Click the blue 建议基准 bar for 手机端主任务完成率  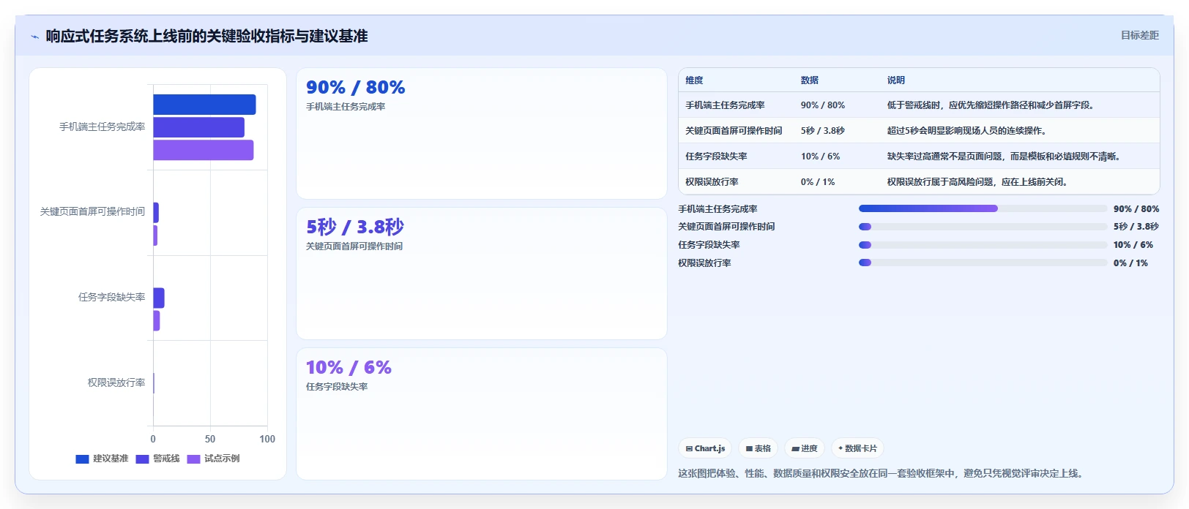[x=204, y=105]
